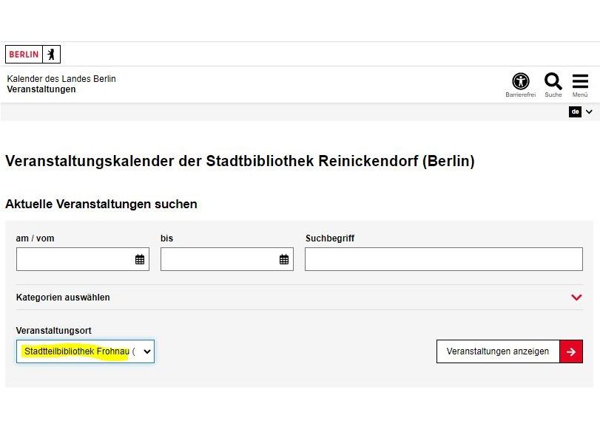
Task: Click the BERLIN logo
Action: click(x=23, y=54)
